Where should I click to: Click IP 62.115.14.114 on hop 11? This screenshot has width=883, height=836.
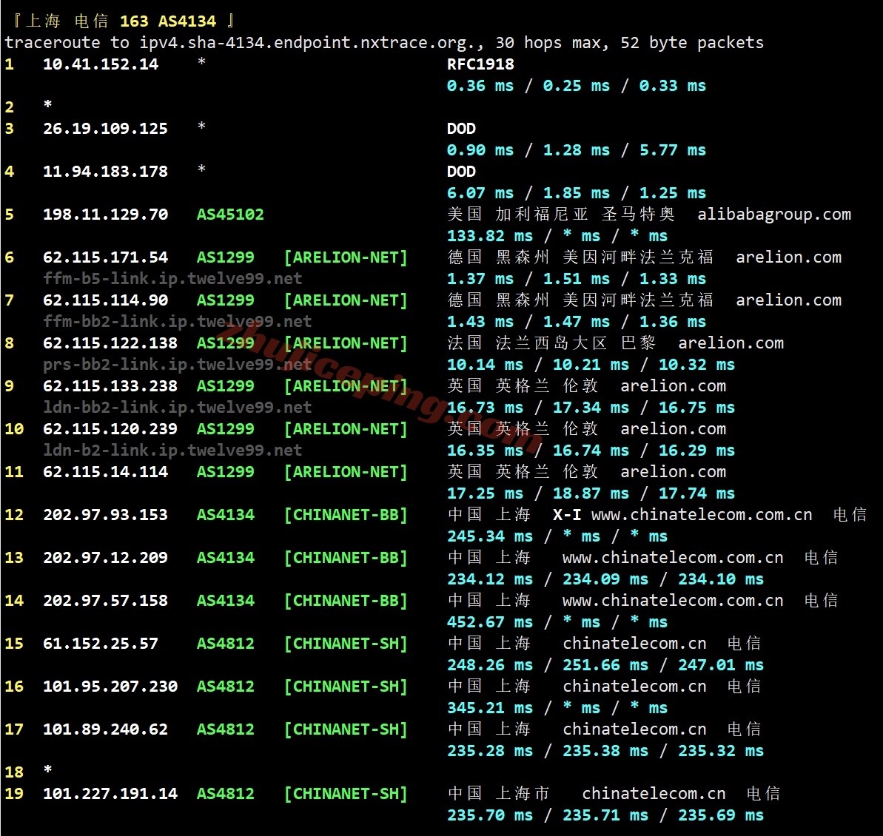tap(105, 472)
